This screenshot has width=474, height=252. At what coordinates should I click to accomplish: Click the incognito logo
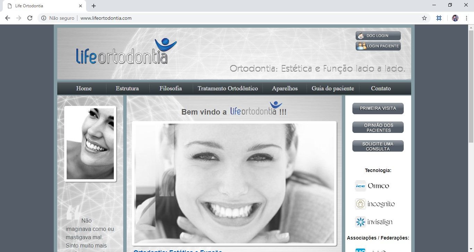pos(375,204)
